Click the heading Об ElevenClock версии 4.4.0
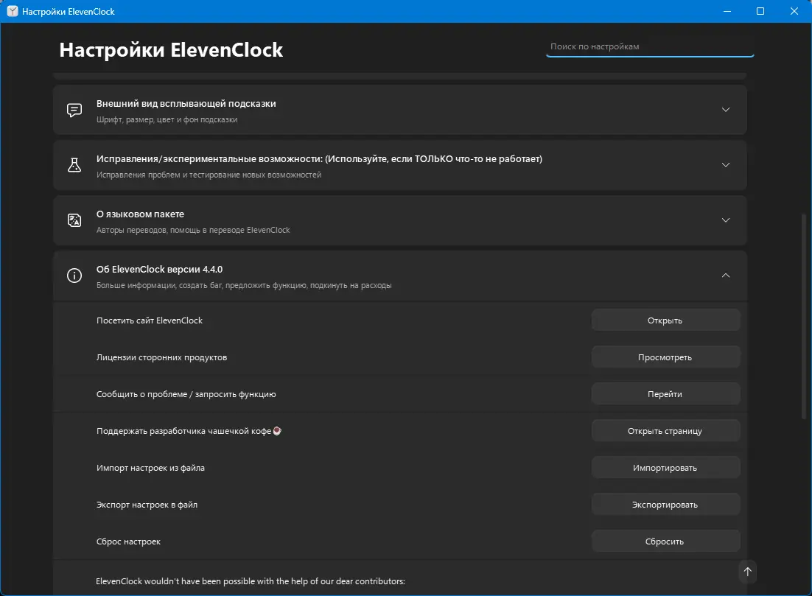The image size is (812, 596). tap(159, 269)
